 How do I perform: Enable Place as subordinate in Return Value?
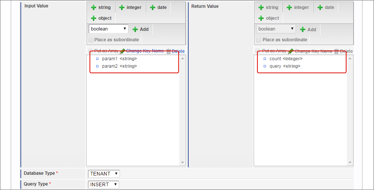click(258, 40)
